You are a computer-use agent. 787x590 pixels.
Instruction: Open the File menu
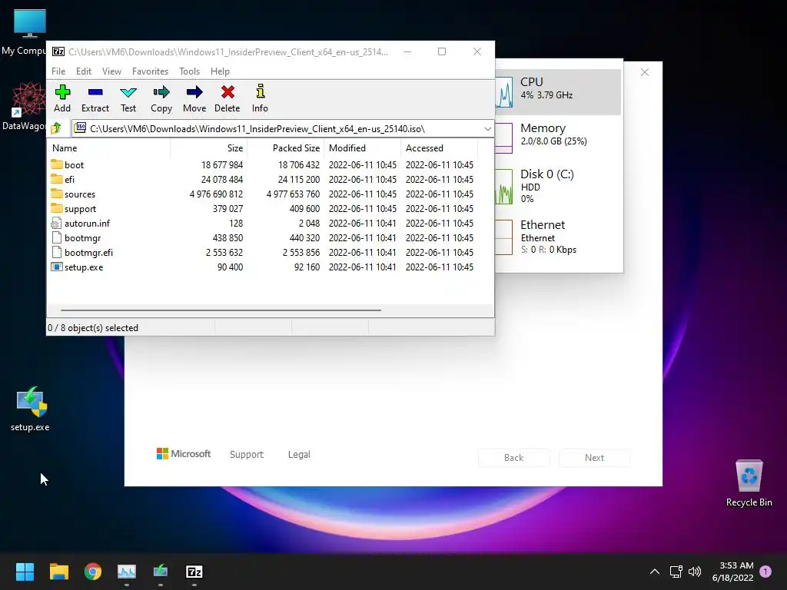[58, 71]
